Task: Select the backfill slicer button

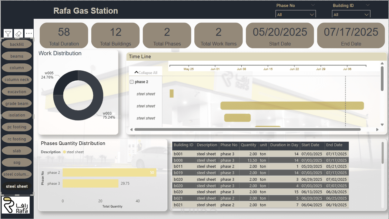Action: tap(17, 44)
